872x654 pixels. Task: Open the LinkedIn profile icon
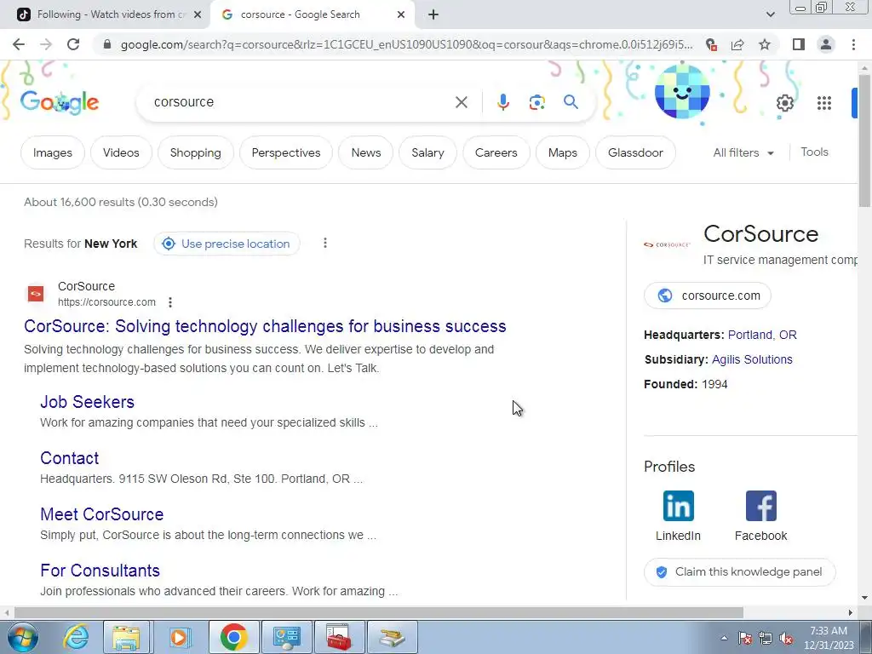[678, 506]
